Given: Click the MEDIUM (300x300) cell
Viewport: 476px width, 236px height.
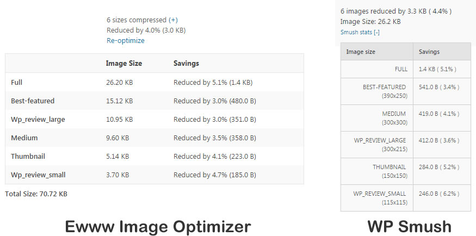Looking at the screenshot, I should pyautogui.click(x=377, y=118).
